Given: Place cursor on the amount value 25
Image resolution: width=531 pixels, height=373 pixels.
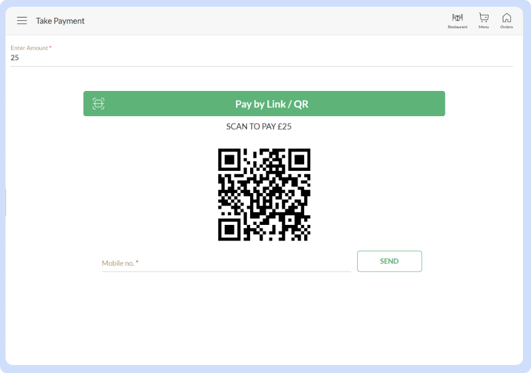Looking at the screenshot, I should [15, 58].
